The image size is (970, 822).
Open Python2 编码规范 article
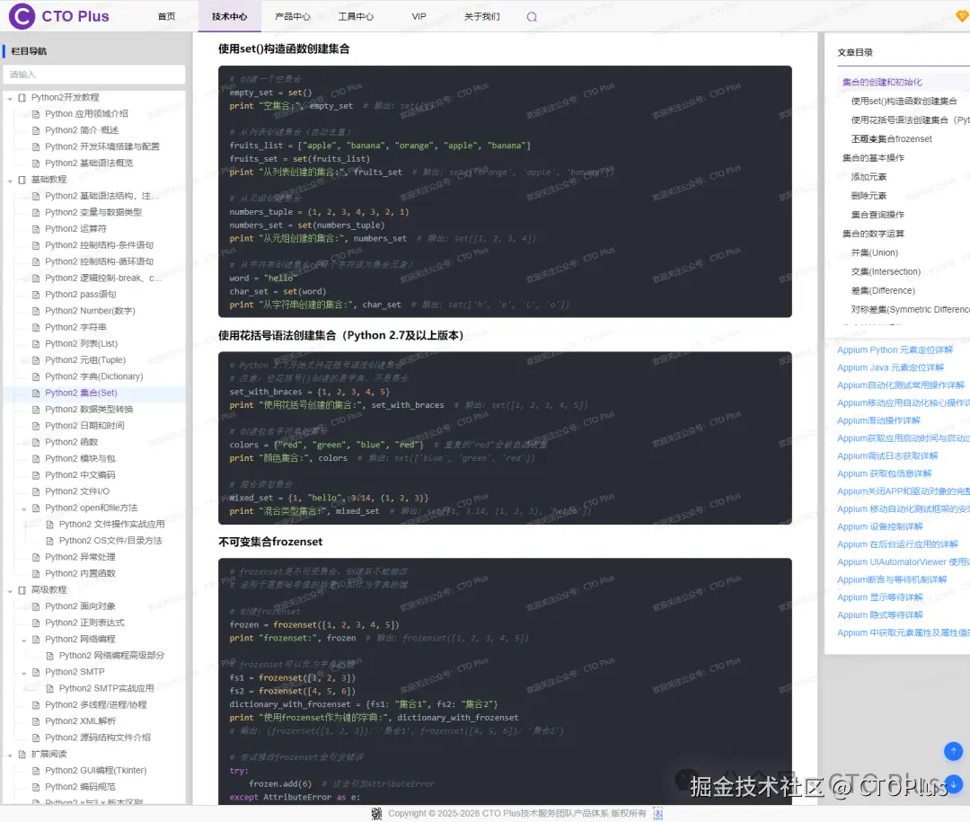(x=81, y=787)
